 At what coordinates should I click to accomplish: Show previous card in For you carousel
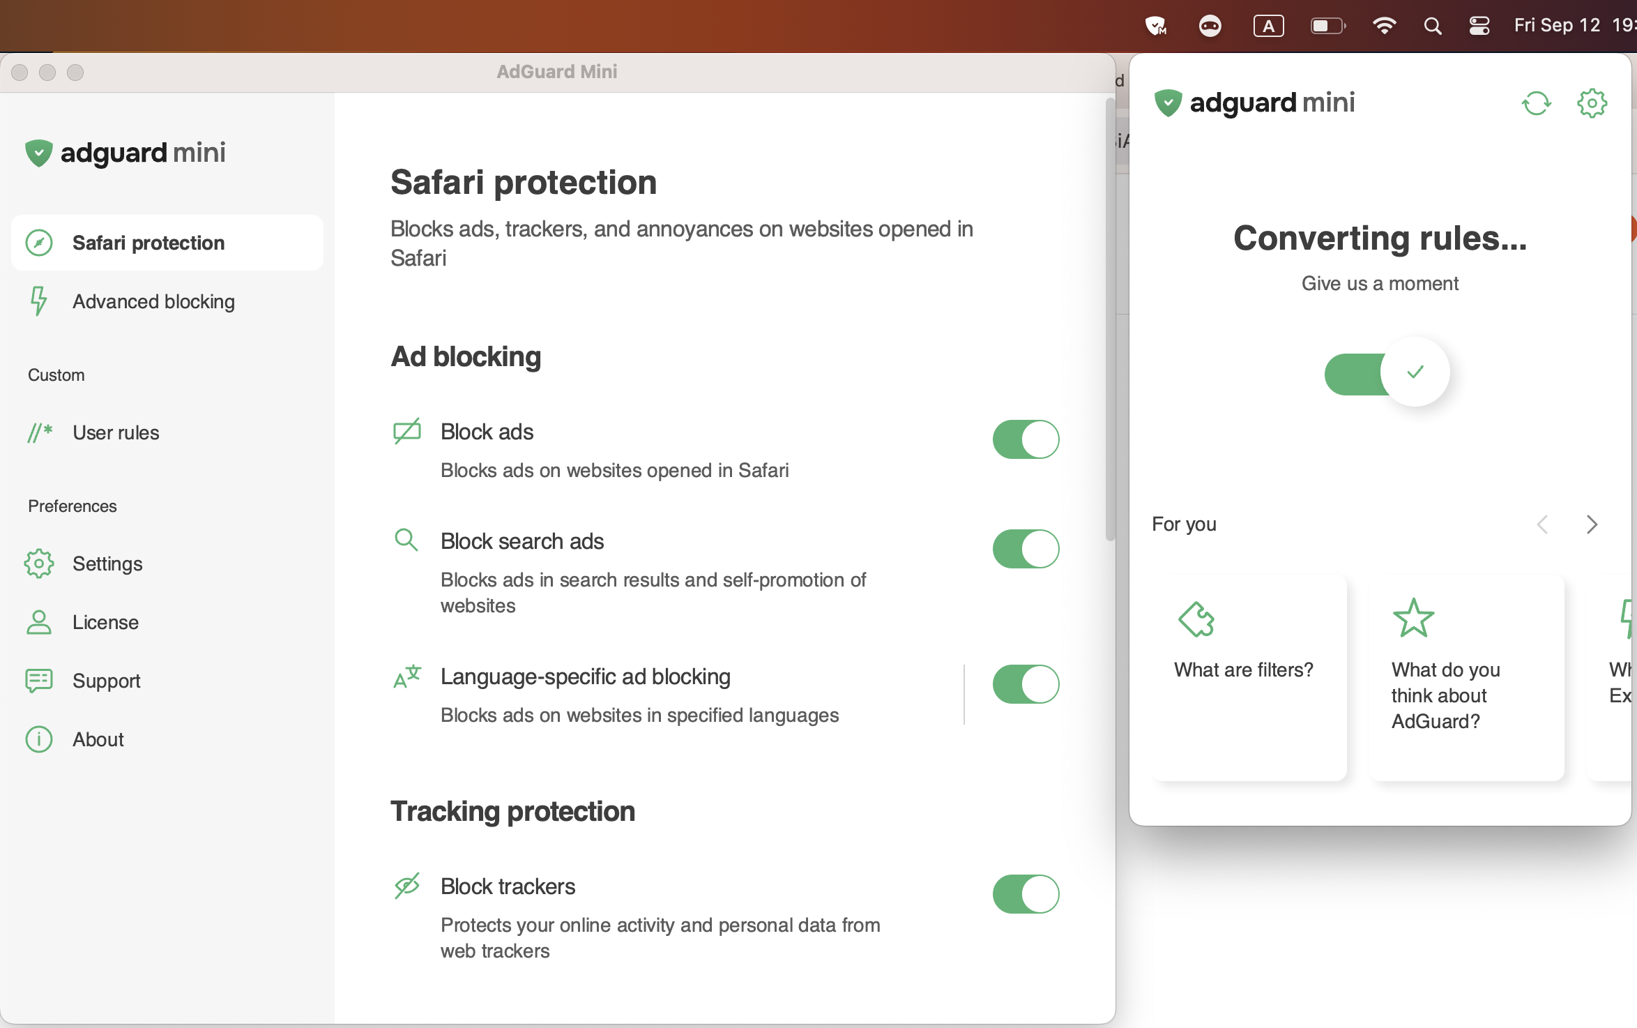pos(1544,524)
